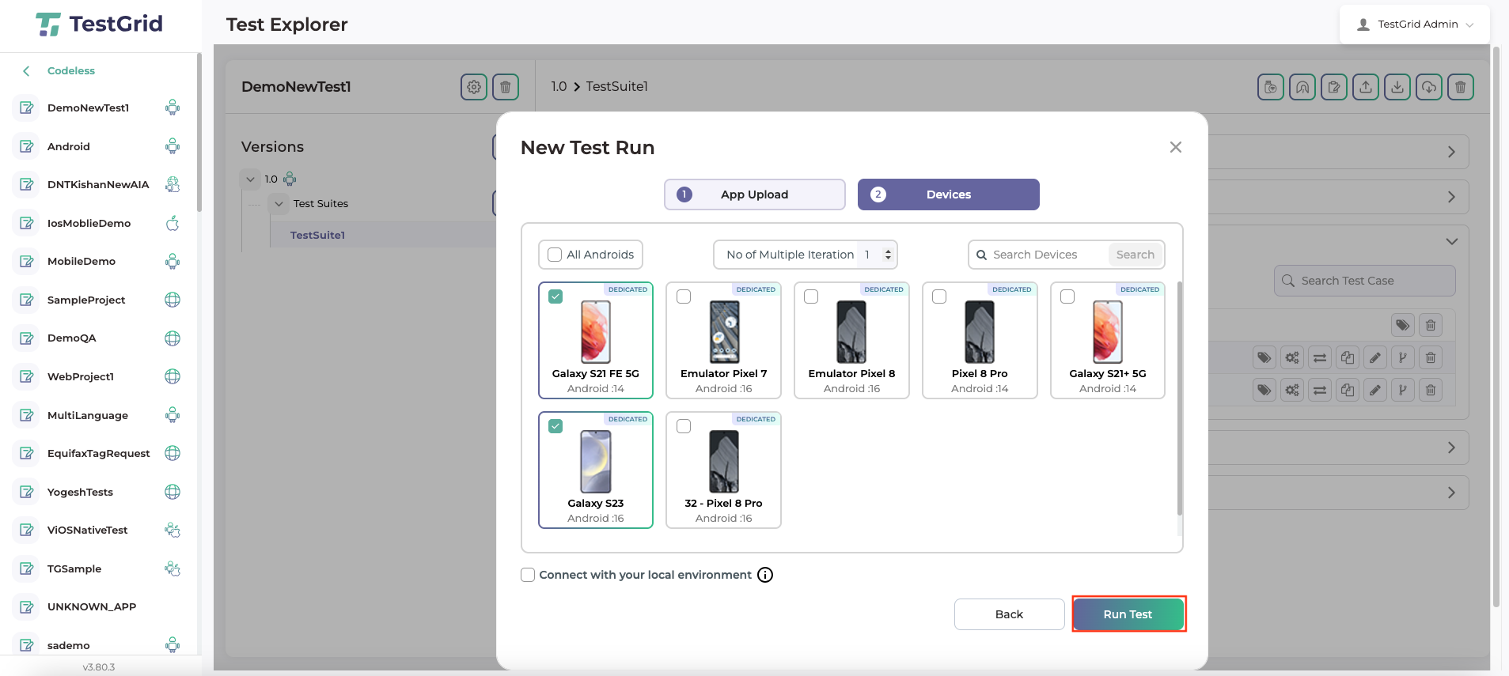This screenshot has width=1509, height=676.
Task: Click the settings gear beside DemoNewTest1
Action: click(x=473, y=87)
